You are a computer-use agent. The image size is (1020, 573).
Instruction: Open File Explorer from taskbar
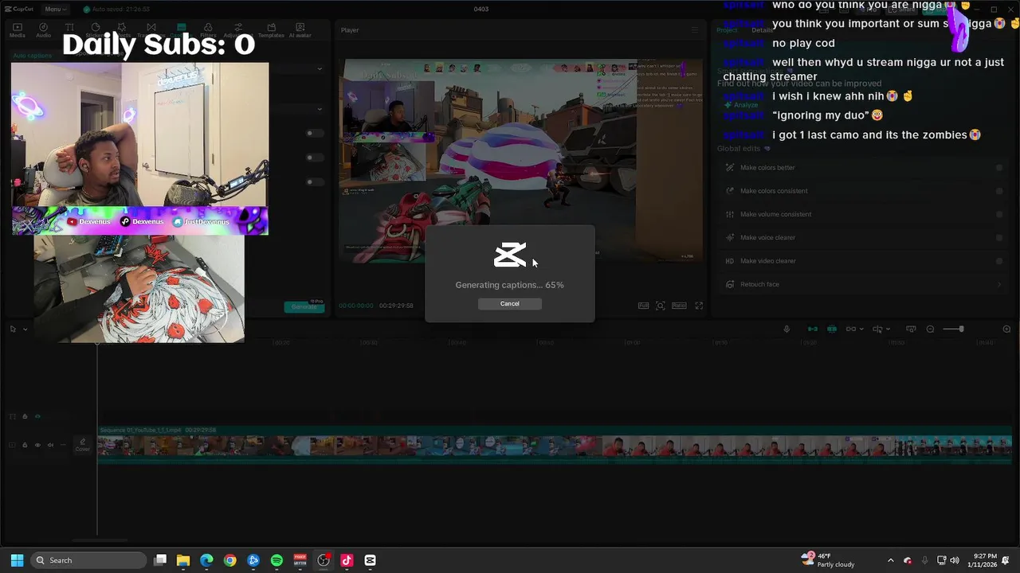click(183, 560)
